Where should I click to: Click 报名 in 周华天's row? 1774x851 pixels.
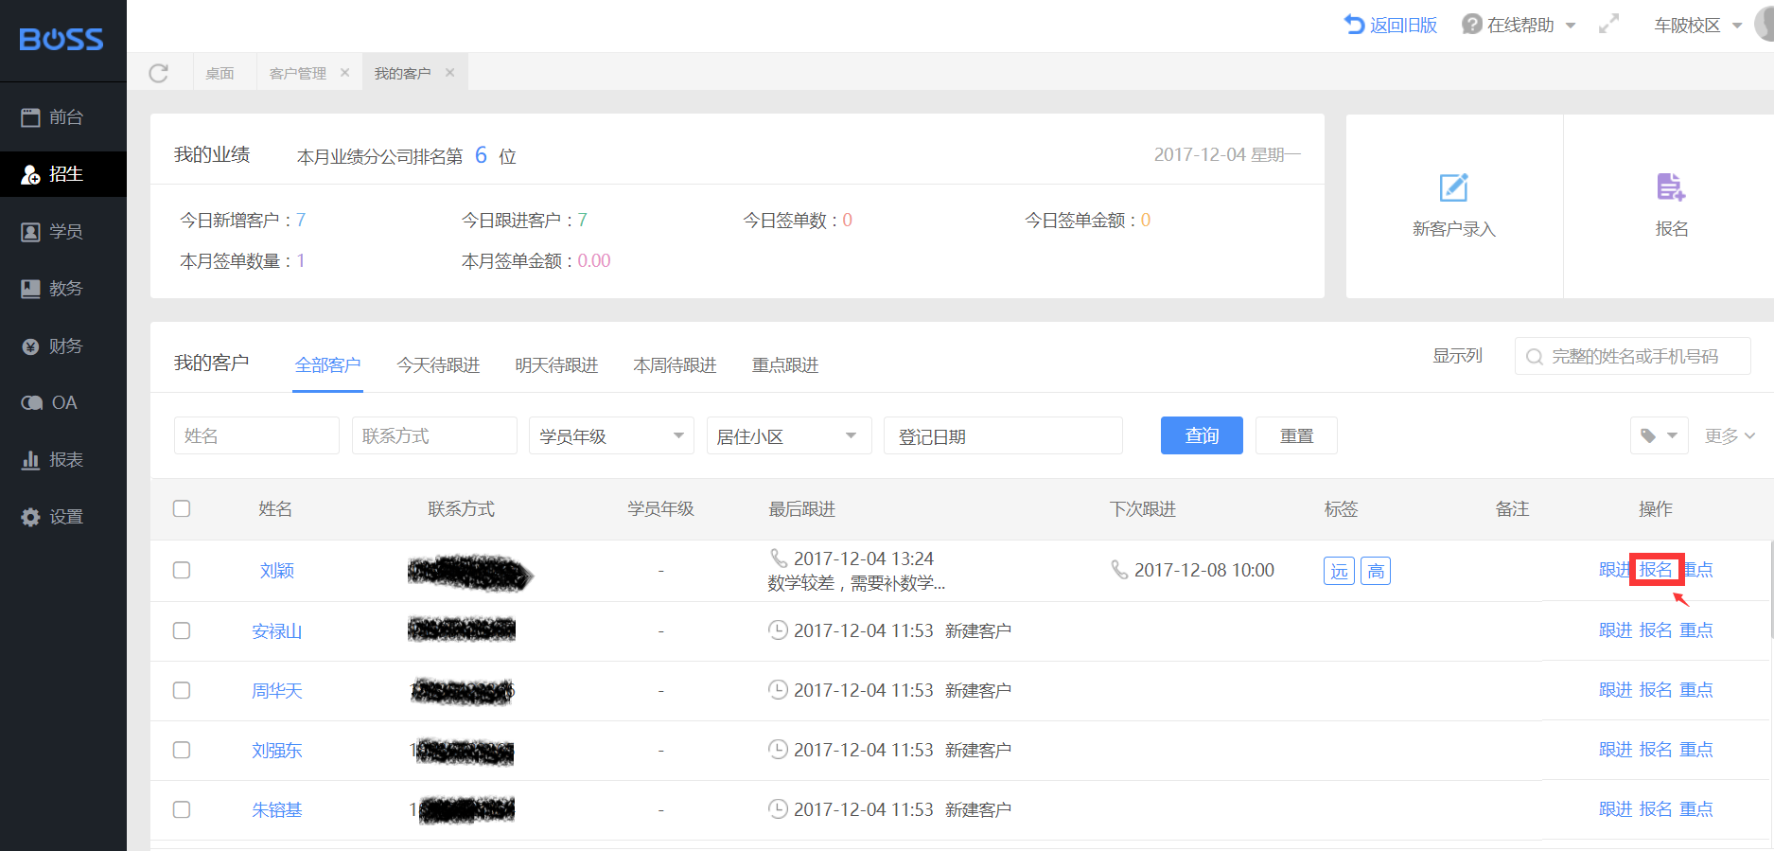point(1656,690)
